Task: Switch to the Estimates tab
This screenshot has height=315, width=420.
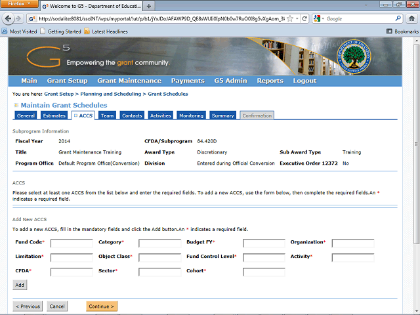Action: (54, 115)
